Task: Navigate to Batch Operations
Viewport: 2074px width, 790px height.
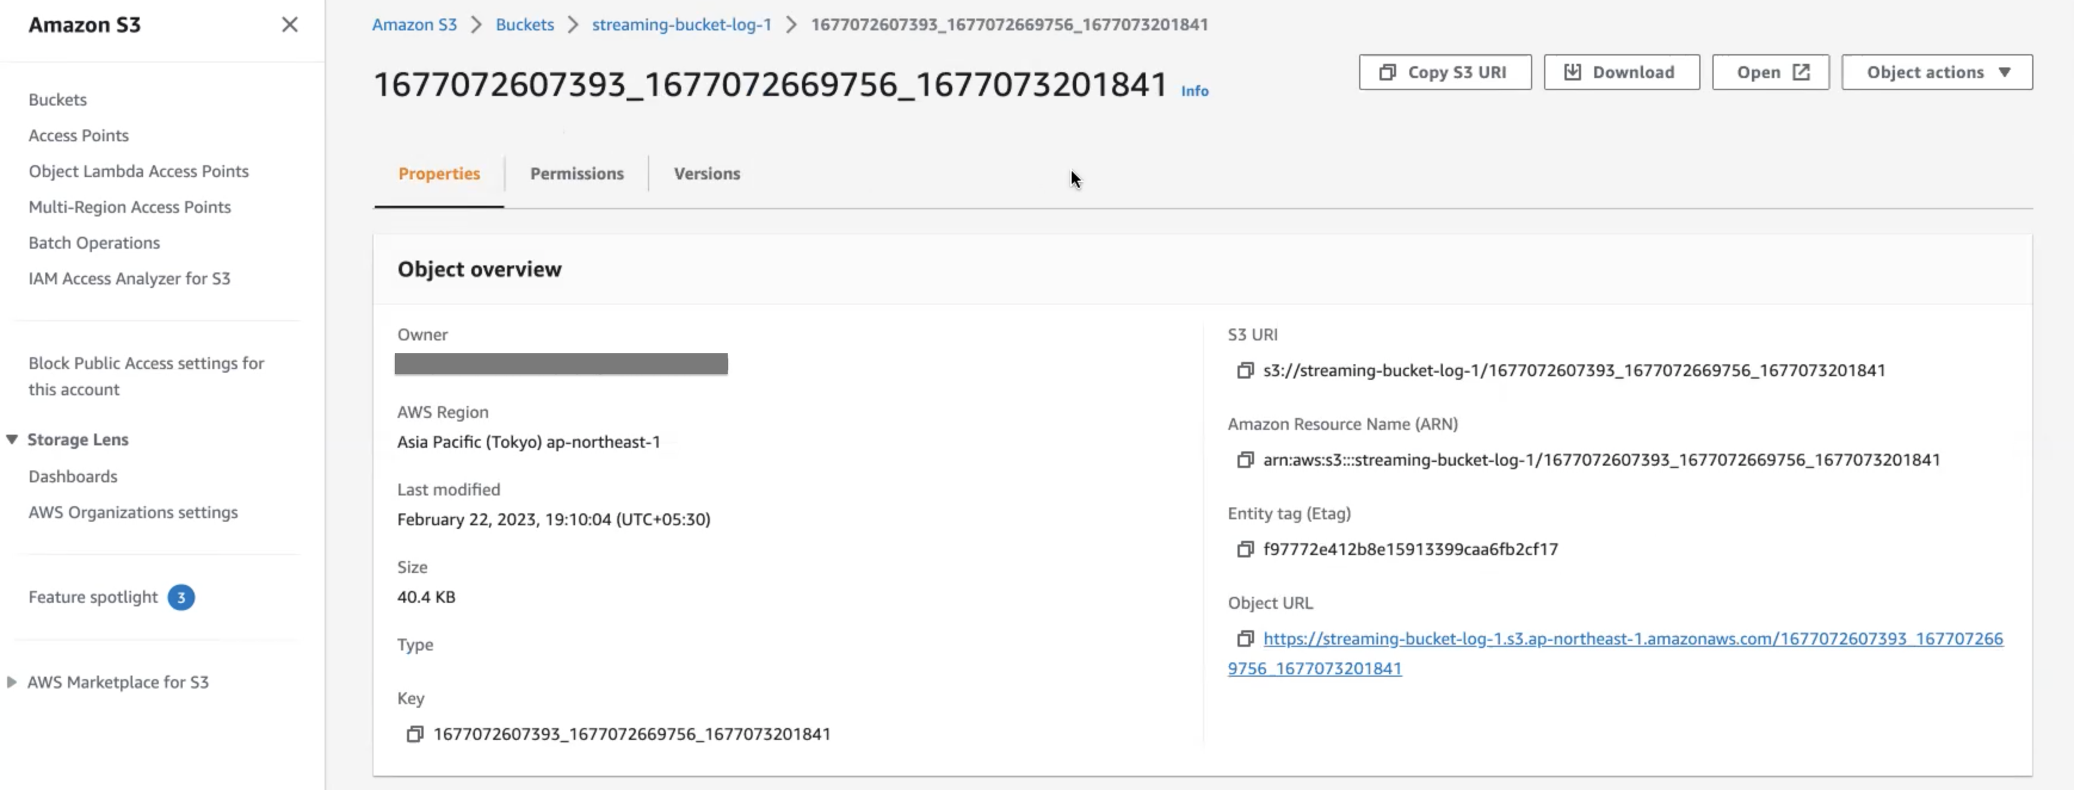Action: (x=94, y=243)
